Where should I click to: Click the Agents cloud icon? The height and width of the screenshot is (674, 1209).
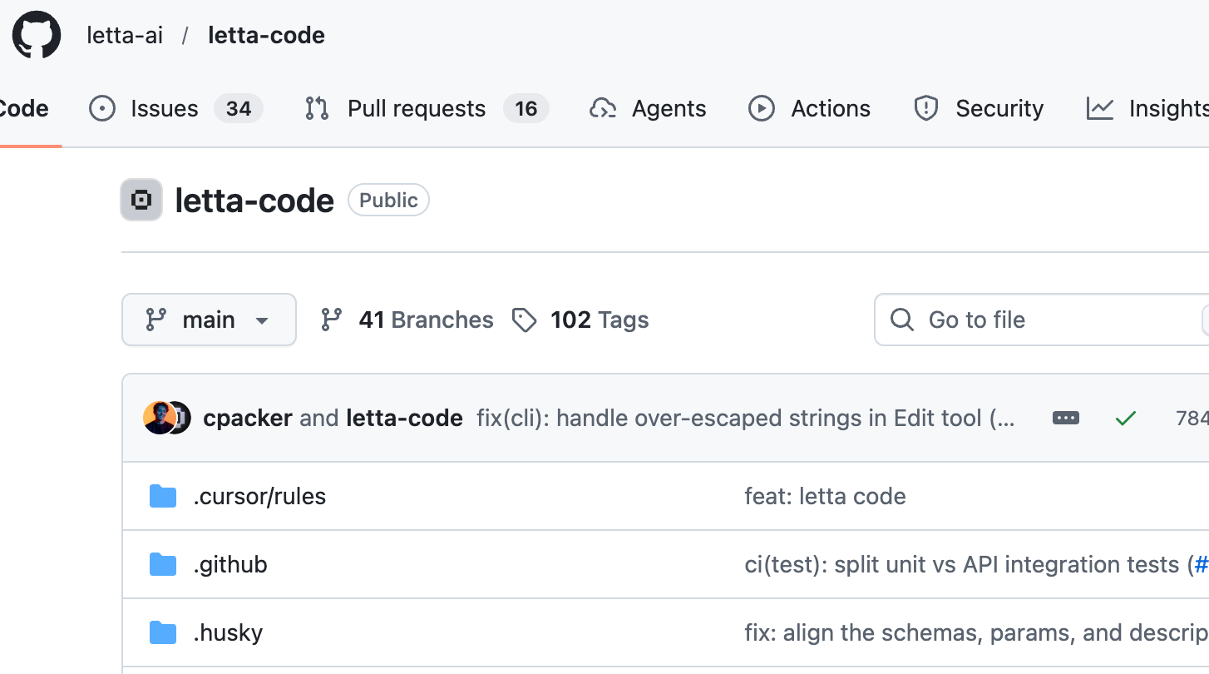click(603, 109)
